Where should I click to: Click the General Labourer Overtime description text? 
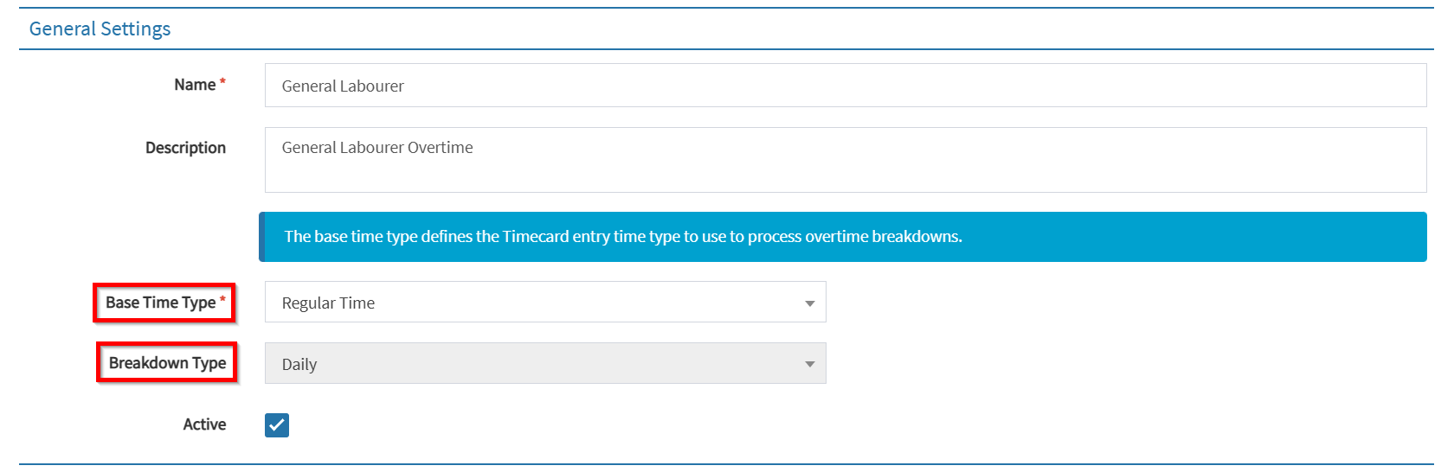tap(377, 148)
